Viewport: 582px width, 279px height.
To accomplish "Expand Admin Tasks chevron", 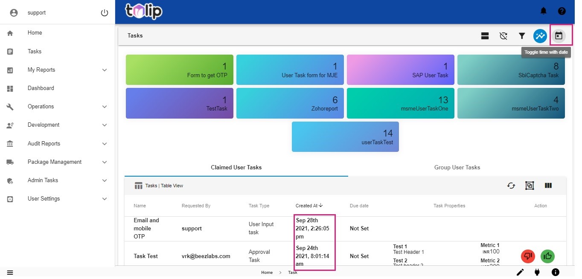I will coord(105,180).
